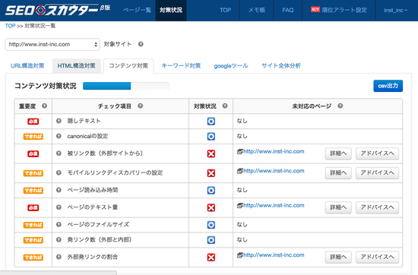Image resolution: width=418 pixels, height=275 pixels.
Task: Open help icon for ページのテキスト量 row
Action: coord(59,207)
